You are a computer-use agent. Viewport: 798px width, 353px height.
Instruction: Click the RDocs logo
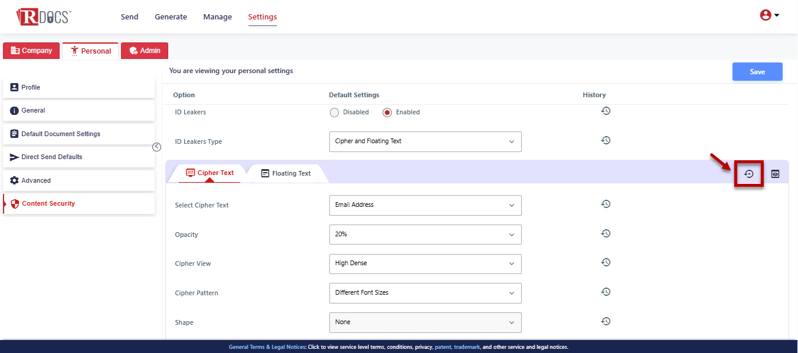[43, 17]
